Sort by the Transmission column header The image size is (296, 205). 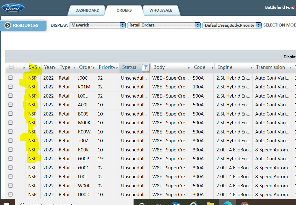[x=272, y=67]
